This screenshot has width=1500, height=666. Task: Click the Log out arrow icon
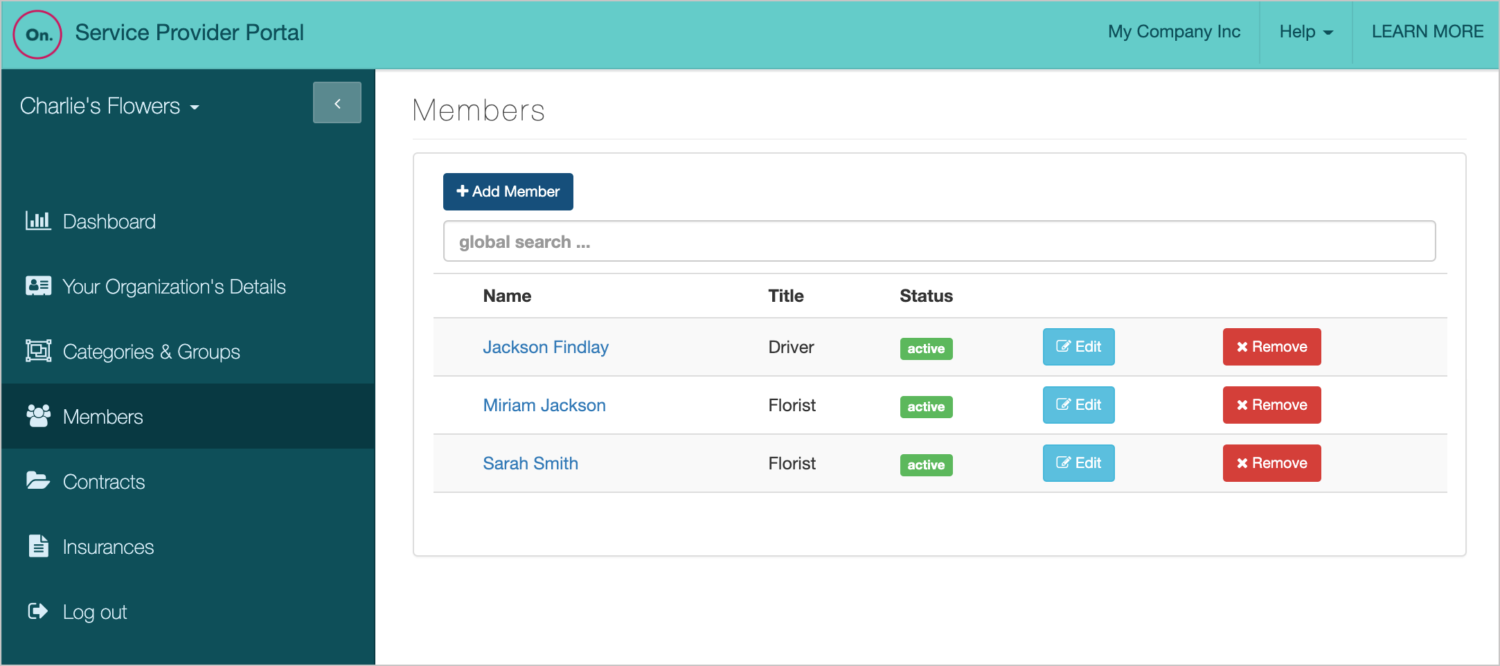click(x=38, y=611)
